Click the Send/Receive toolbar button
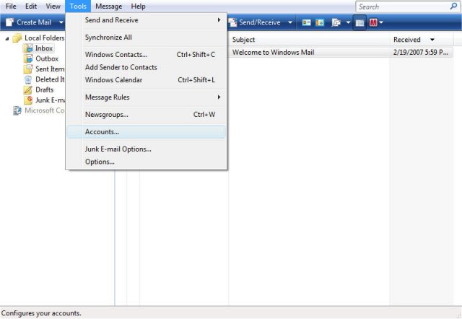This screenshot has height=319, width=462. pos(255,22)
